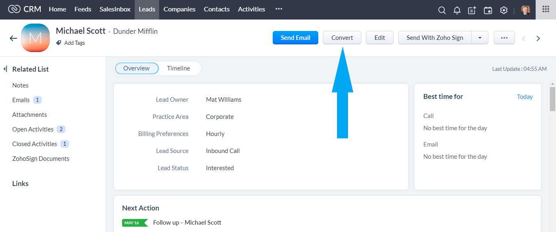This screenshot has height=232, width=556.
Task: Click the Open Activities count badge 2
Action: pyautogui.click(x=61, y=129)
